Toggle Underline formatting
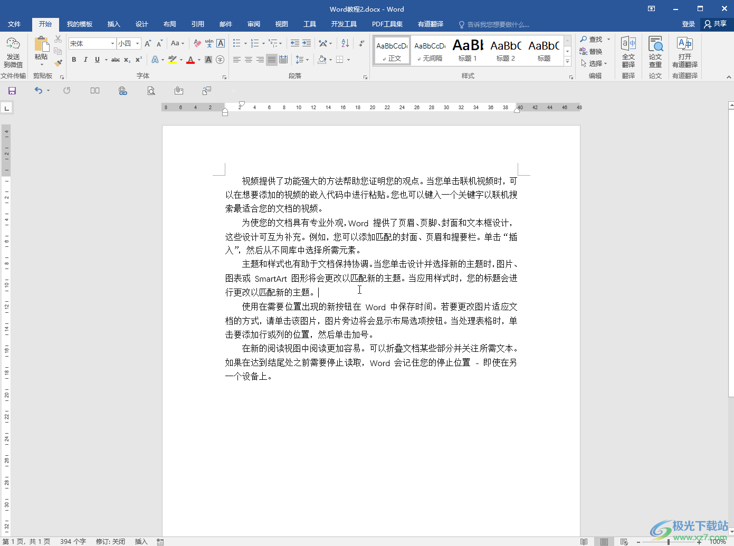Image resolution: width=734 pixels, height=546 pixels. coord(97,60)
